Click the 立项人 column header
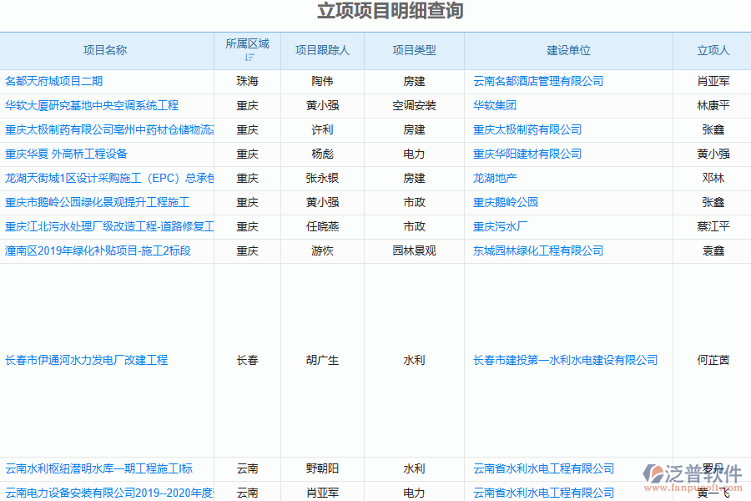This screenshot has width=751, height=501. [x=713, y=51]
